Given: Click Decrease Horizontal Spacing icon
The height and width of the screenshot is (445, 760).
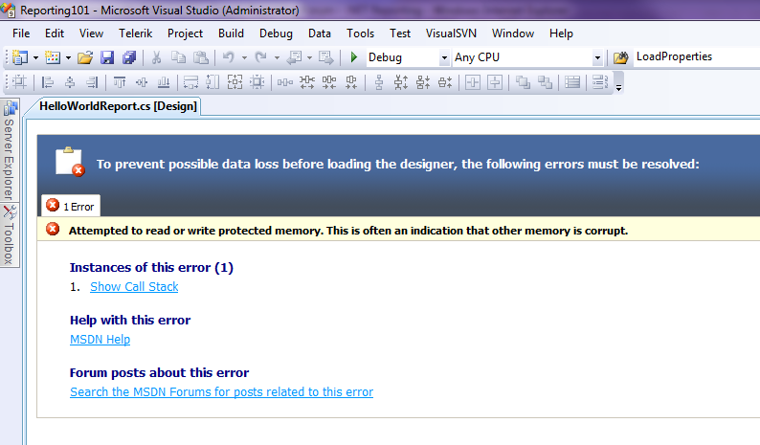Looking at the screenshot, I should tap(329, 82).
